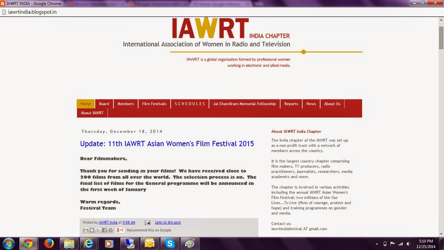Click the Blogger favicon in the title bar

3,3
